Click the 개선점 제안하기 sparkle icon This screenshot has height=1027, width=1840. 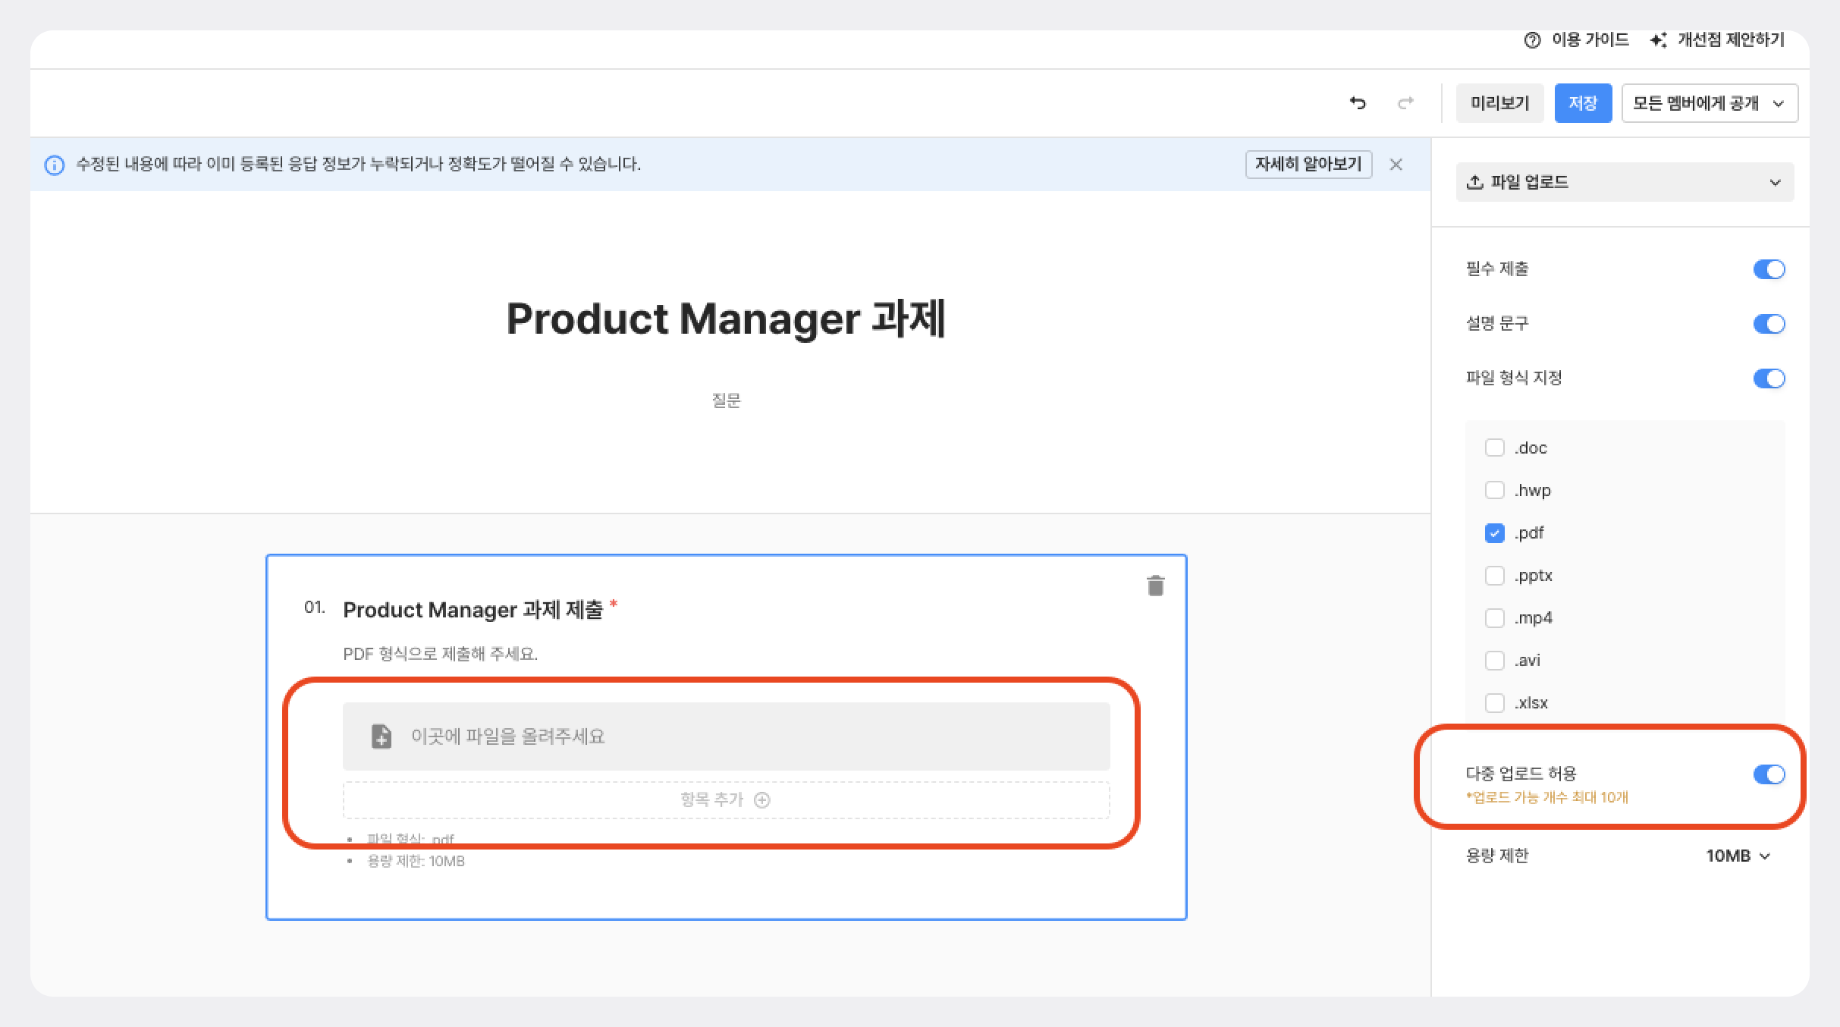click(x=1658, y=40)
